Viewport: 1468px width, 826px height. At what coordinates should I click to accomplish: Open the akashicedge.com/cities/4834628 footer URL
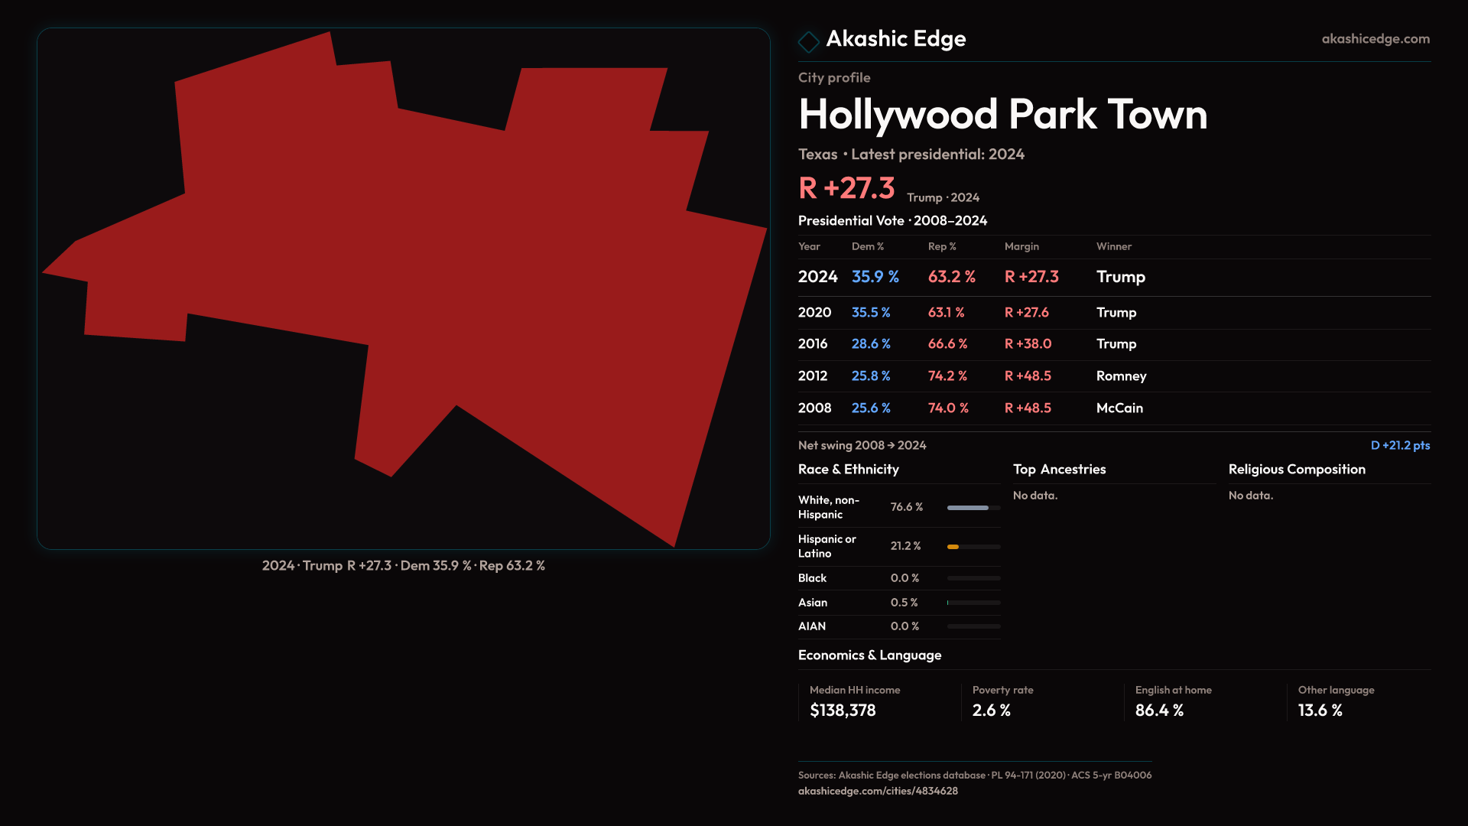pyautogui.click(x=877, y=791)
